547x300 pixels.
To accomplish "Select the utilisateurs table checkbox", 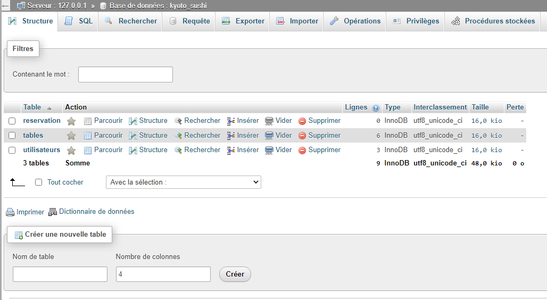I will pos(12,151).
